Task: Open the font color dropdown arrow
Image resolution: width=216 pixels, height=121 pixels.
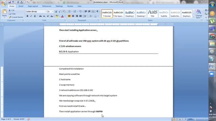Action: coord(65,16)
